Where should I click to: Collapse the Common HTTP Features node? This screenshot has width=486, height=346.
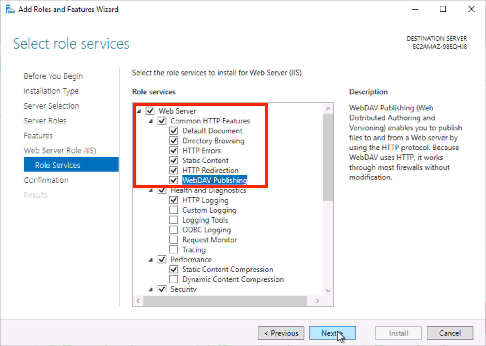[151, 121]
